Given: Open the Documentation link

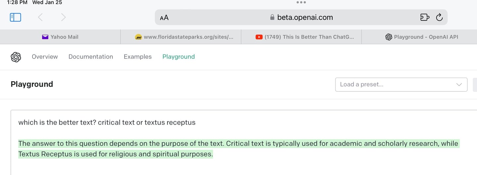Looking at the screenshot, I should click(x=91, y=57).
